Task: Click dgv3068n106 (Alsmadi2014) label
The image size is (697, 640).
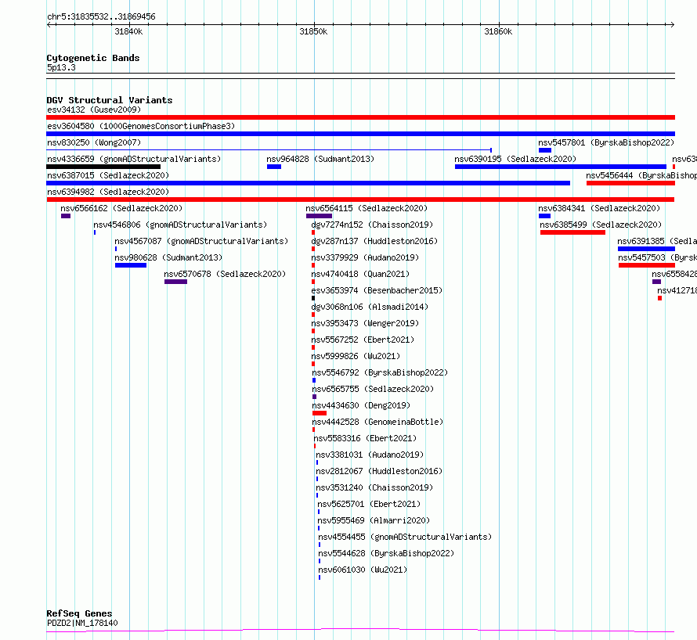Action: pyautogui.click(x=370, y=307)
